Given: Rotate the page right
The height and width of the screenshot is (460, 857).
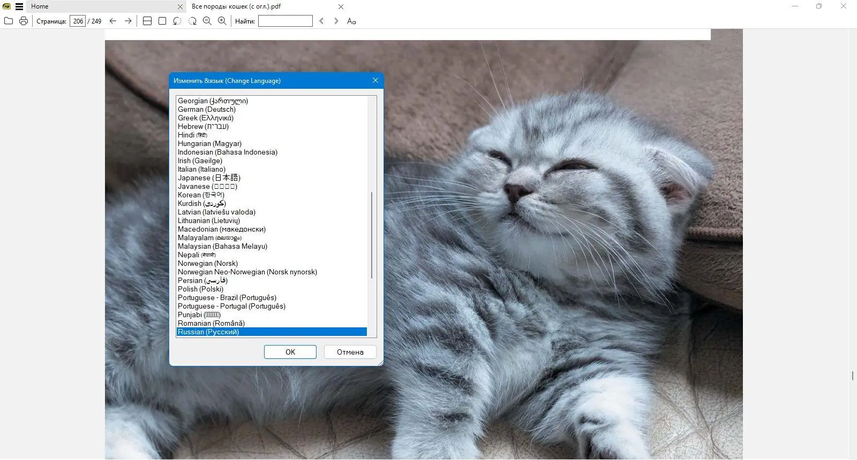Looking at the screenshot, I should [192, 21].
